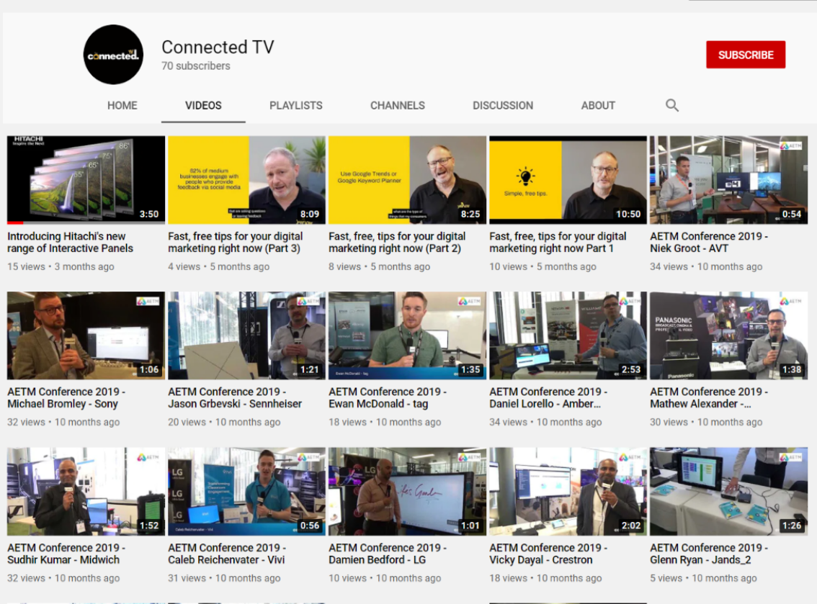Open title 'AETM Conference 2019 - Damien Bedford - LG'
Viewport: 817px width, 604px height.
pos(387,554)
